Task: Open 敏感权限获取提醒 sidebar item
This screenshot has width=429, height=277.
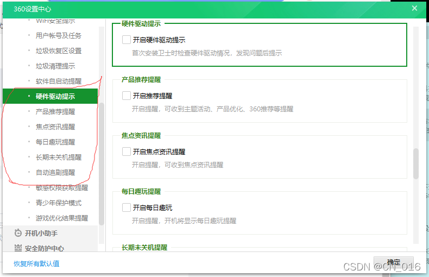Action: tap(62, 188)
